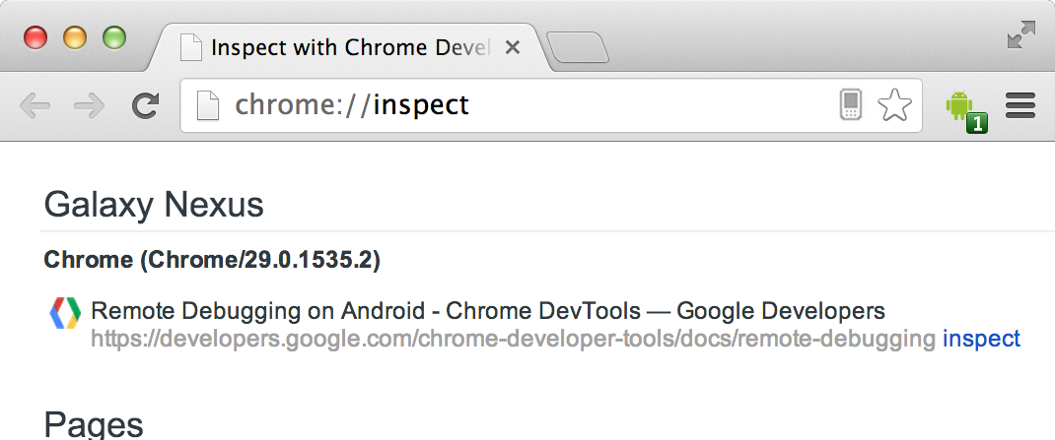Close the Inspect with Chrome tab

point(513,47)
